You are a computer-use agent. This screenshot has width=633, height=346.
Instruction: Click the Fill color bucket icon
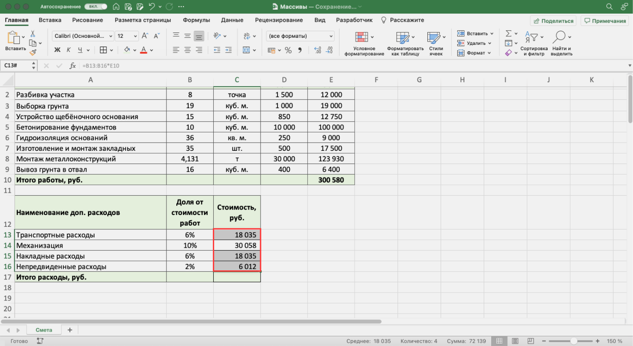pos(127,50)
